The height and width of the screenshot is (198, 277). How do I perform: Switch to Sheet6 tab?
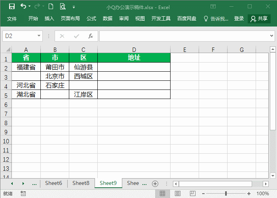53,183
